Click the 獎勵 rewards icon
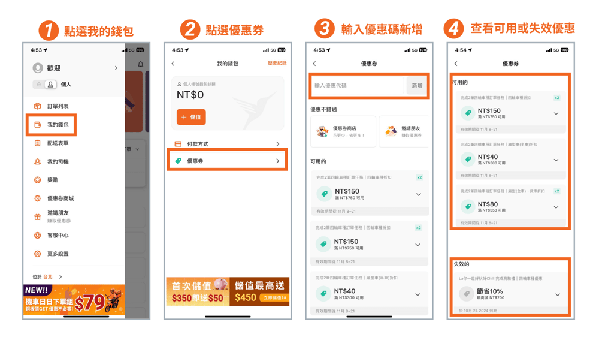 click(37, 180)
